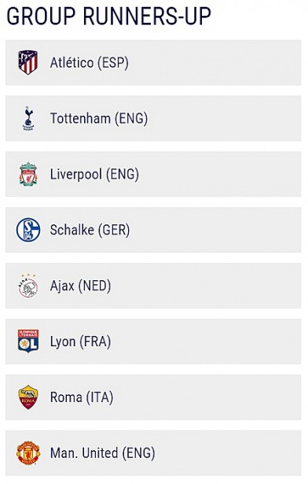The height and width of the screenshot is (484, 308).
Task: Click the Group Runners-Up heading
Action: (109, 16)
